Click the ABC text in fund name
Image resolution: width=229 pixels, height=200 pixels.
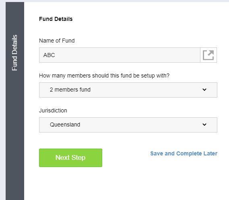pyautogui.click(x=49, y=55)
